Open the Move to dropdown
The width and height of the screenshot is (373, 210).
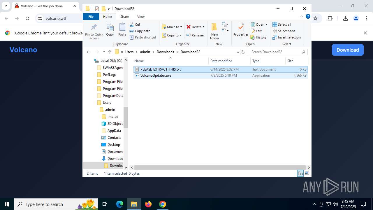click(172, 27)
